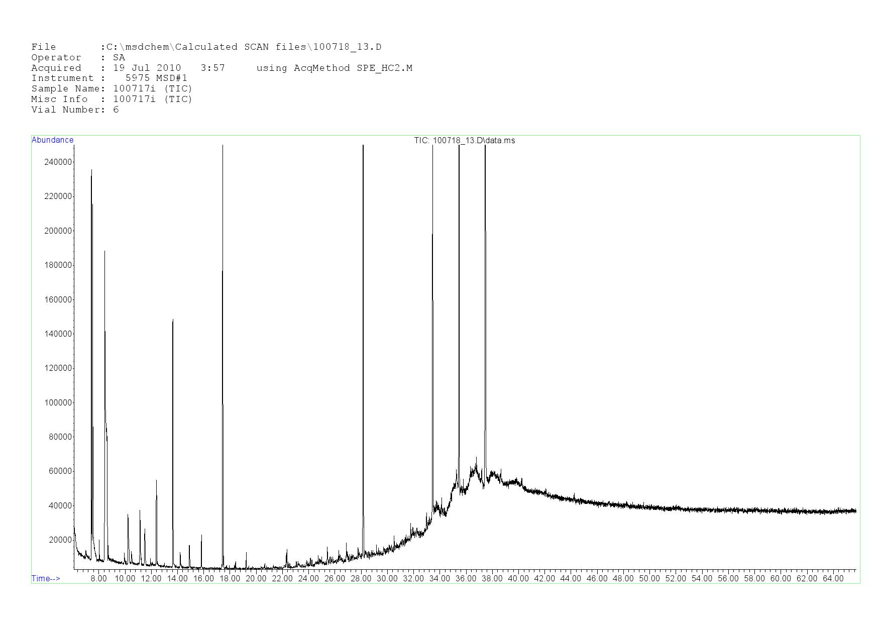The width and height of the screenshot is (881, 623).
Task: Select the Misc Info value "100717i (TIC)"
Action: [x=153, y=99]
